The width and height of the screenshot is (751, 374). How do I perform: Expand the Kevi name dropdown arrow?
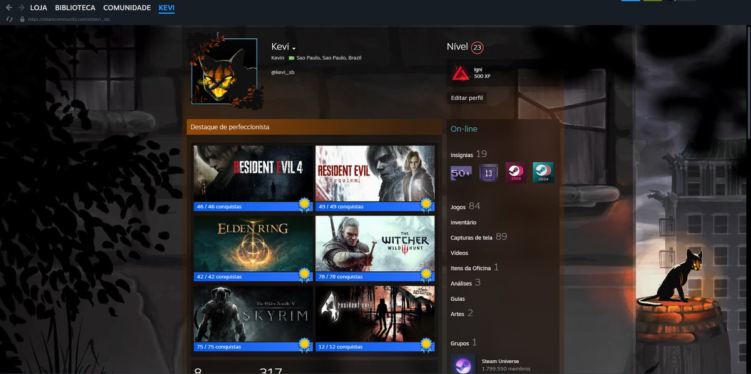(294, 48)
